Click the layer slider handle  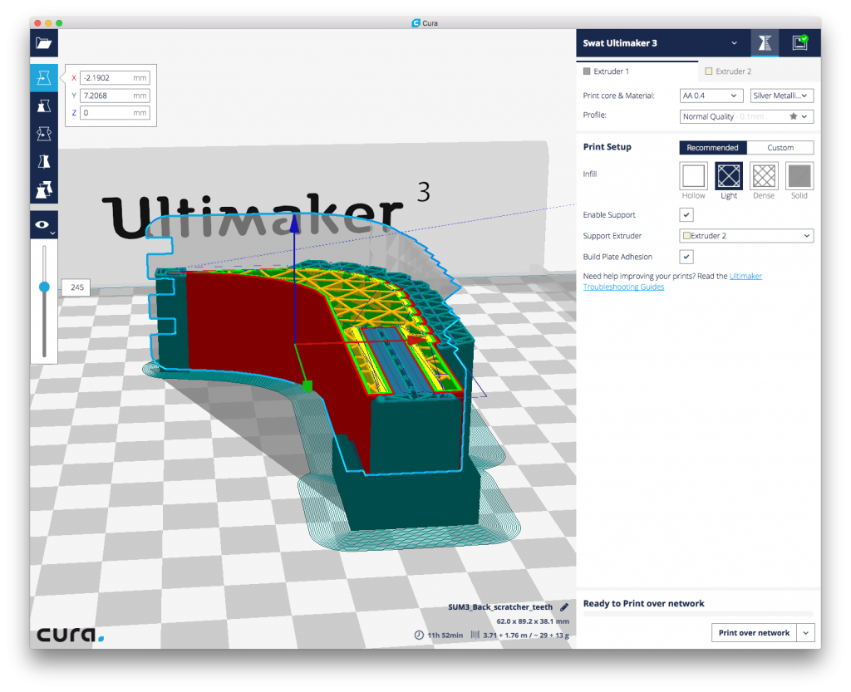pos(45,287)
